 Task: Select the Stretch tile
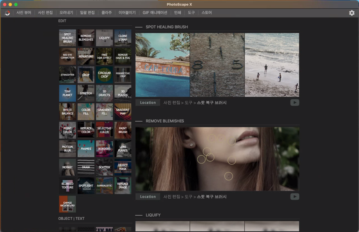[86, 93]
